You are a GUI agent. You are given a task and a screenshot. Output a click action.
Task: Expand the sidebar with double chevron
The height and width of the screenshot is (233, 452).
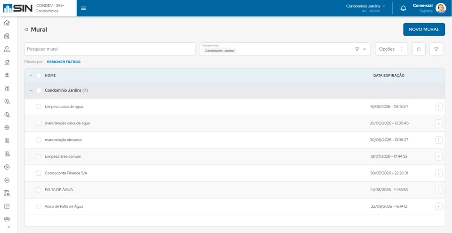(8, 227)
